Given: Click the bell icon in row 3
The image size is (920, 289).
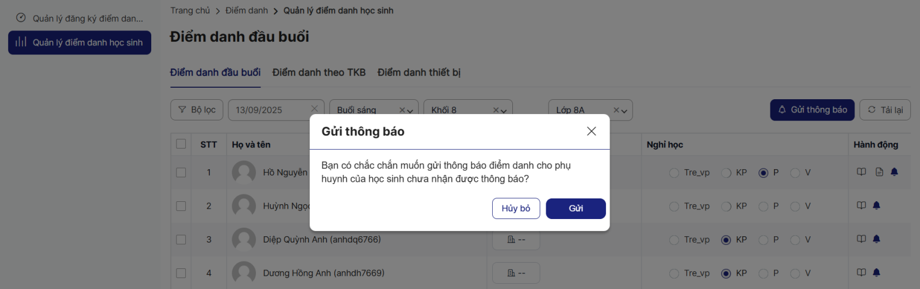Looking at the screenshot, I should click(876, 239).
